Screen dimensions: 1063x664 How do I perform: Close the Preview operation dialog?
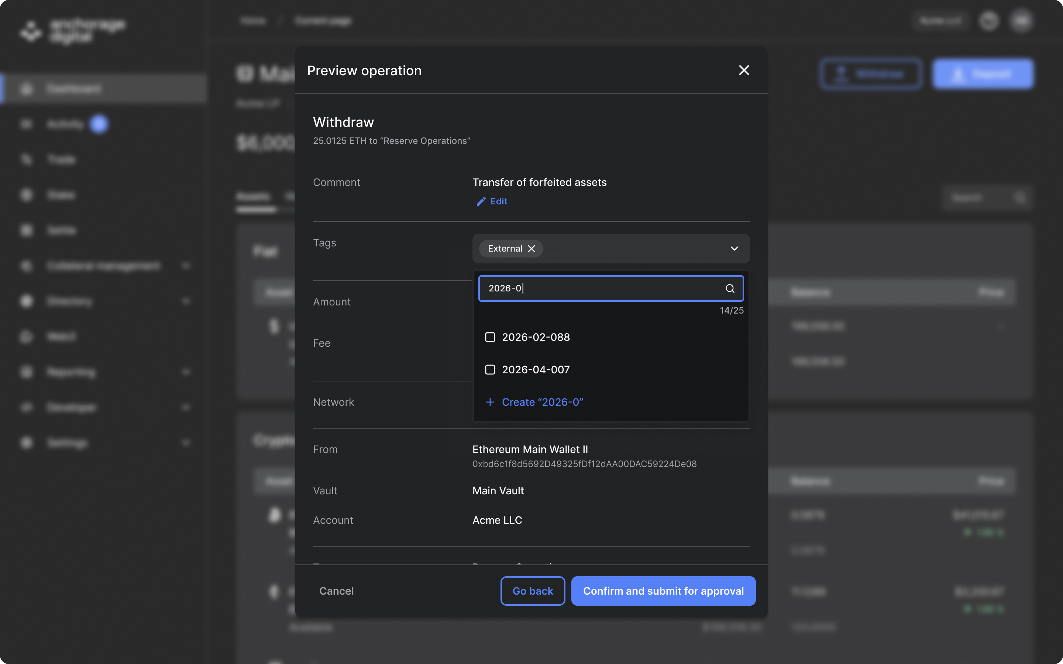pos(744,70)
